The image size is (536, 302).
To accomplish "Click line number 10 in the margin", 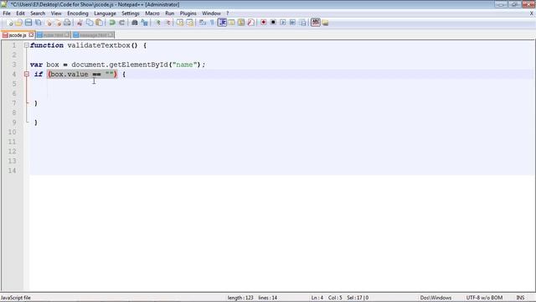I will (x=13, y=132).
